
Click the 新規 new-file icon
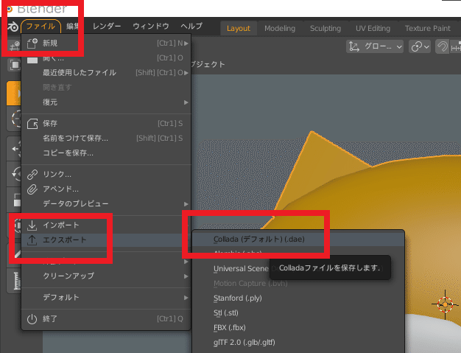pos(32,43)
